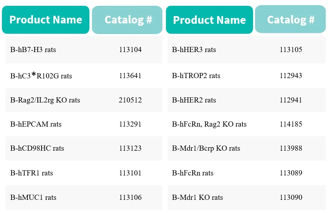This screenshot has height=213, width=328.
Task: Click catalog number 113089
Action: tap(291, 173)
